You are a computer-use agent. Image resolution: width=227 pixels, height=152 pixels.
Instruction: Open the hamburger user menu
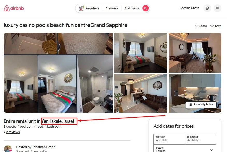click(x=217, y=8)
